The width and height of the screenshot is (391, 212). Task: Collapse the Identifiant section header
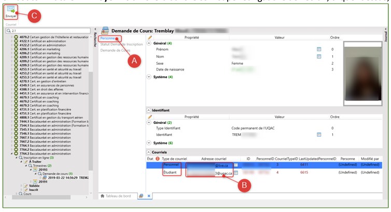click(148, 110)
